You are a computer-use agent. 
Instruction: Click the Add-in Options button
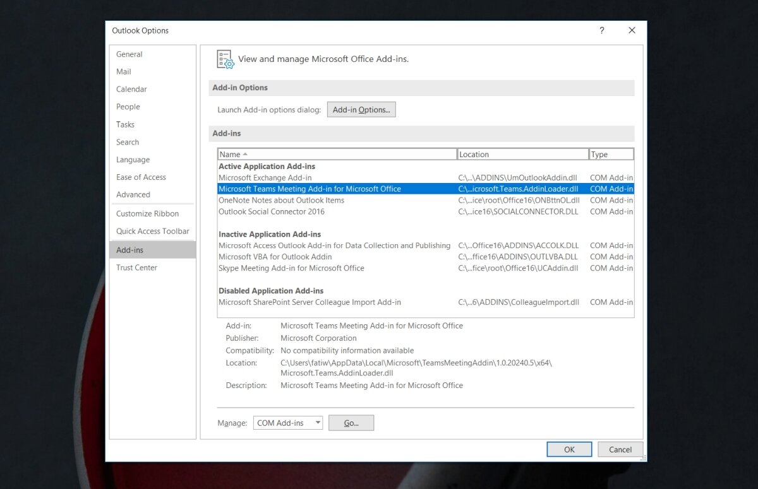(361, 110)
